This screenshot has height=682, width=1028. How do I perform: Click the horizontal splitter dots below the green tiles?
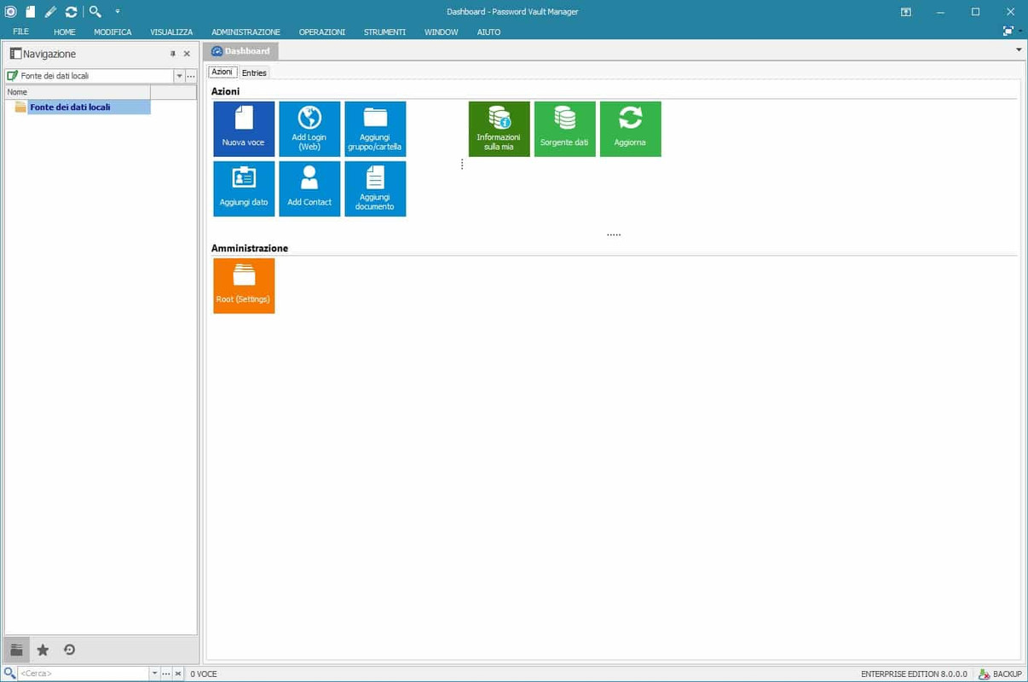click(614, 234)
